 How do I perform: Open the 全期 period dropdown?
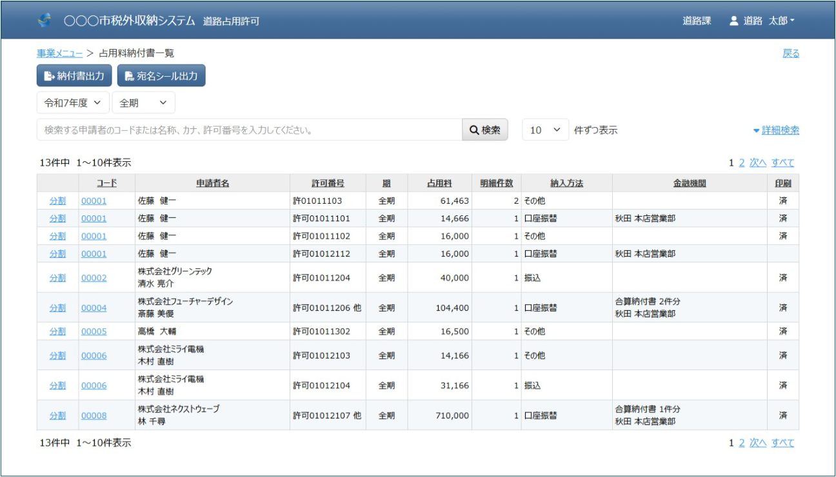(143, 102)
